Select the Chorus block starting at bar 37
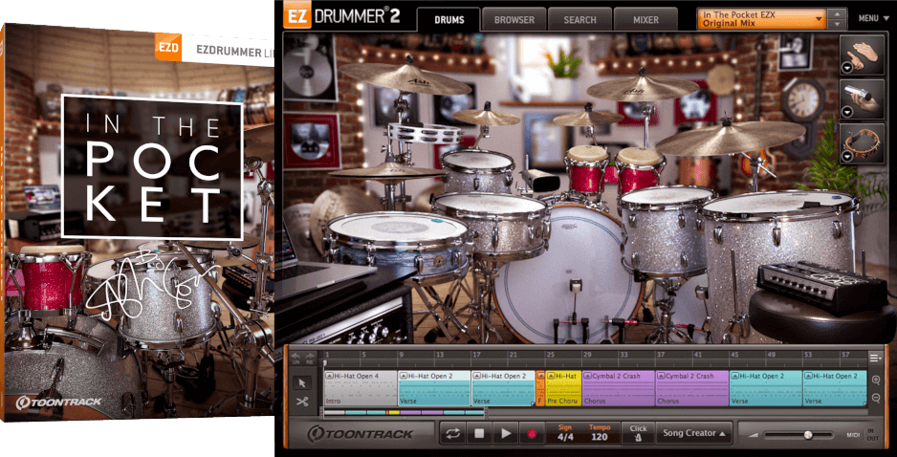This screenshot has width=897, height=457. click(x=692, y=388)
